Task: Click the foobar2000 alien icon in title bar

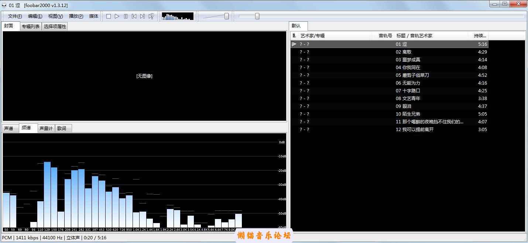Action: coord(4,5)
